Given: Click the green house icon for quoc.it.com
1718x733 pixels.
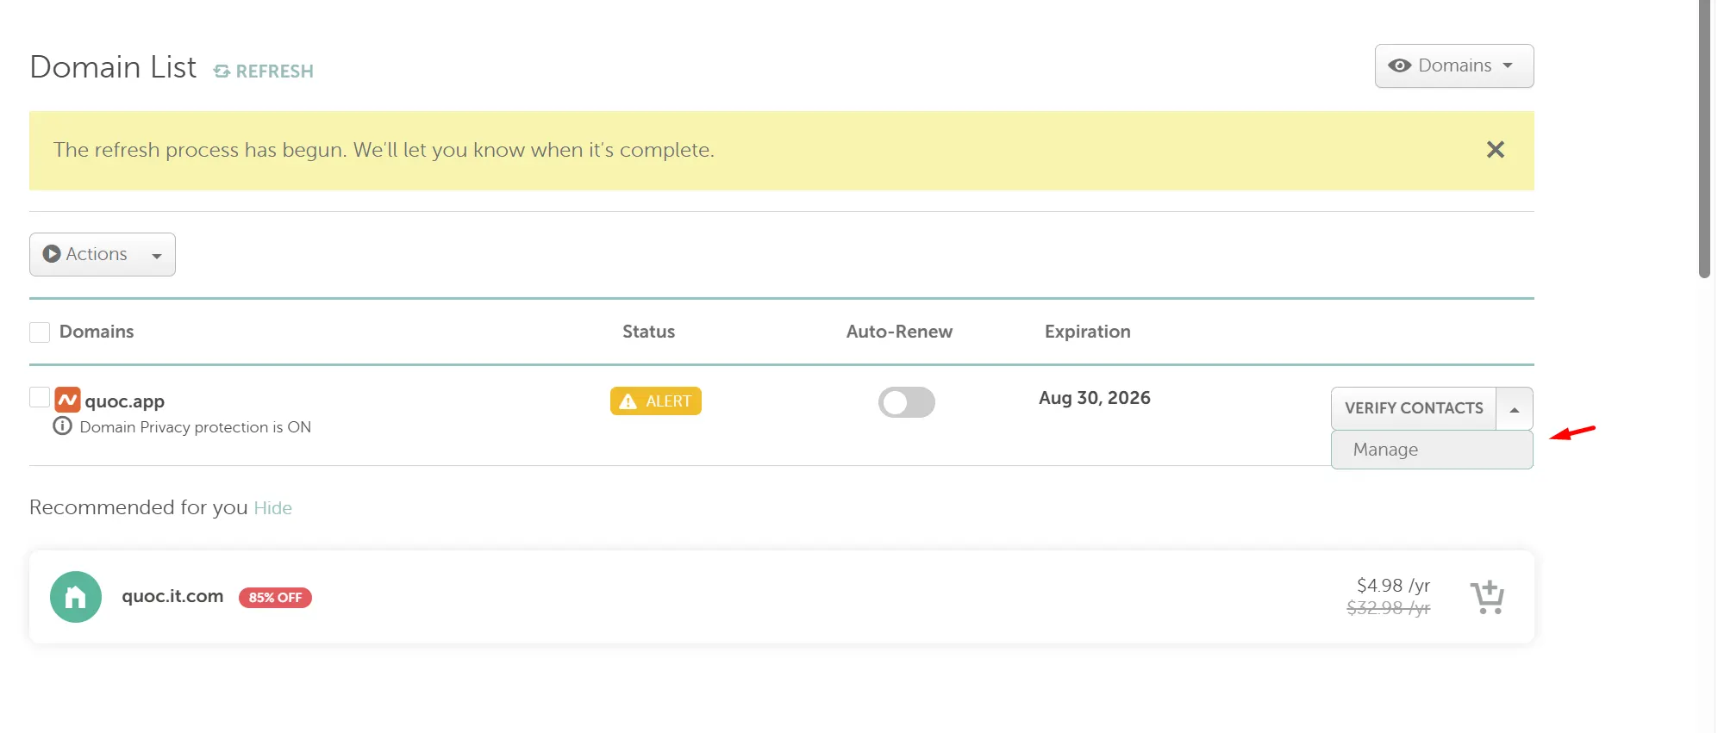Looking at the screenshot, I should (x=76, y=597).
